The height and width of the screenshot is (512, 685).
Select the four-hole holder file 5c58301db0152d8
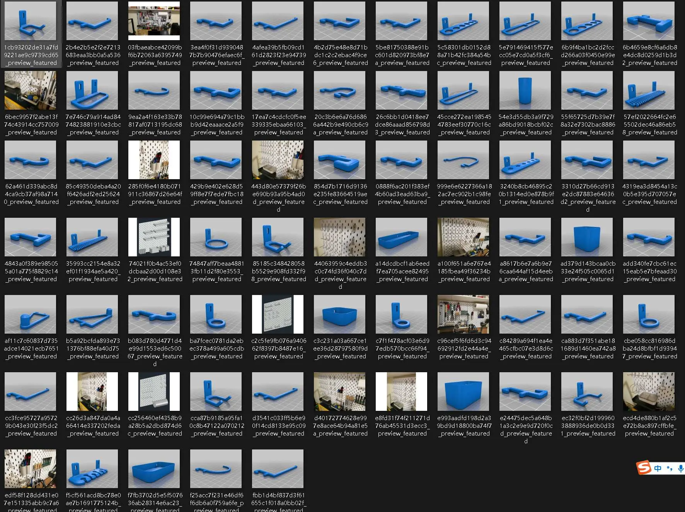tap(463, 21)
